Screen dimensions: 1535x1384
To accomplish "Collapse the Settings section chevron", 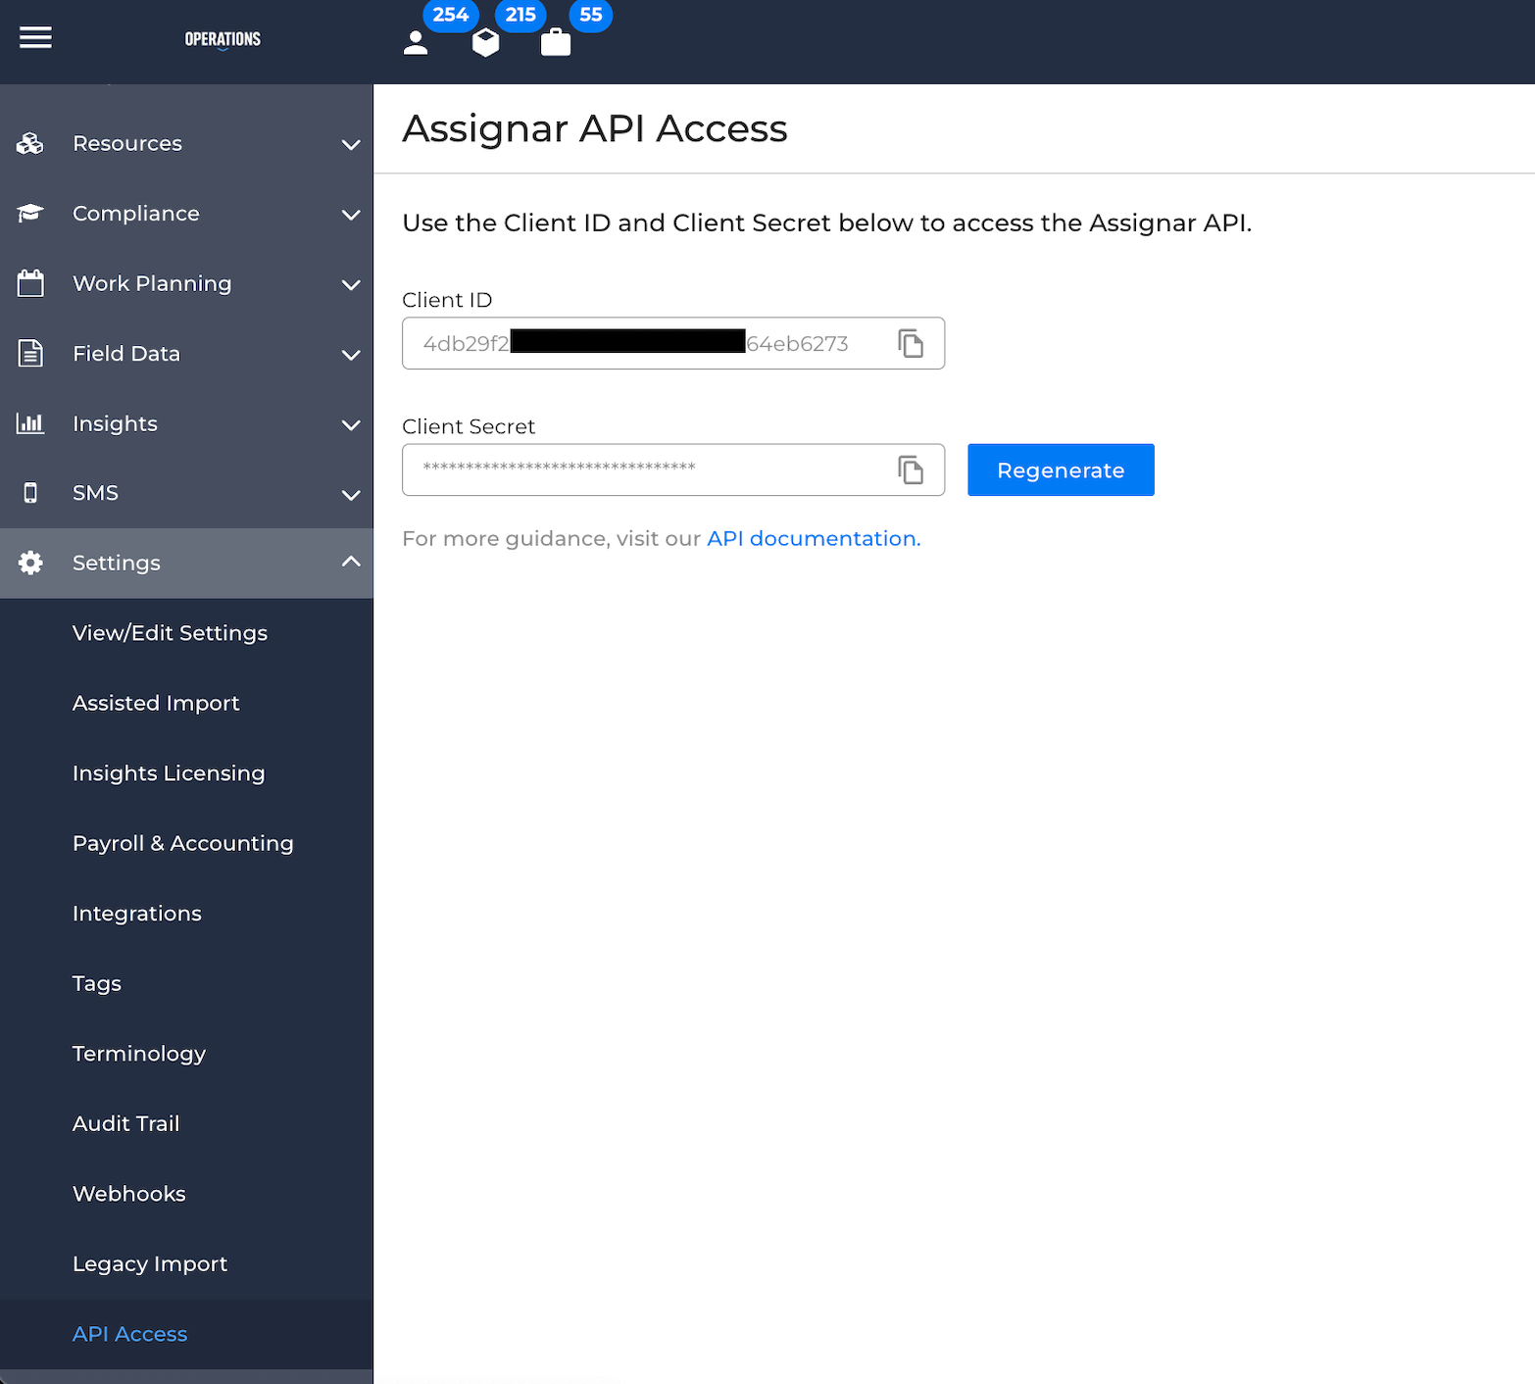I will [x=351, y=562].
